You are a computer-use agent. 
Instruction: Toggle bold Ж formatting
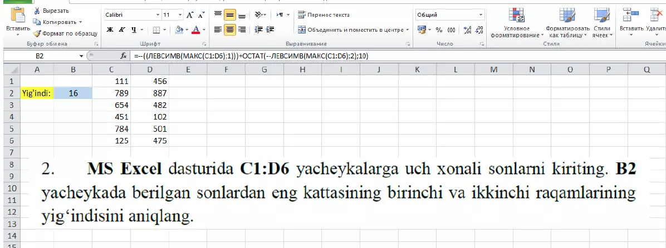pyautogui.click(x=110, y=29)
